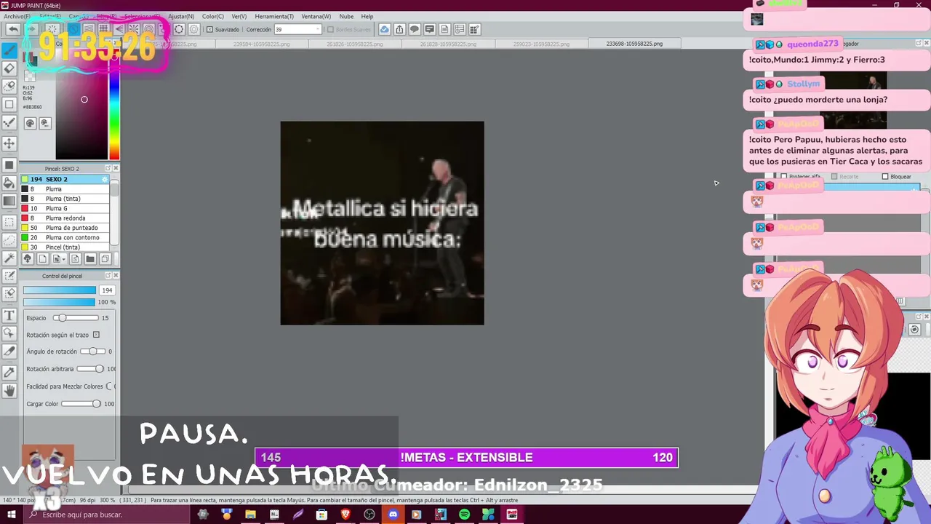The image size is (931, 524).
Task: Select the Pincel (tinta) brush
Action: 65,247
